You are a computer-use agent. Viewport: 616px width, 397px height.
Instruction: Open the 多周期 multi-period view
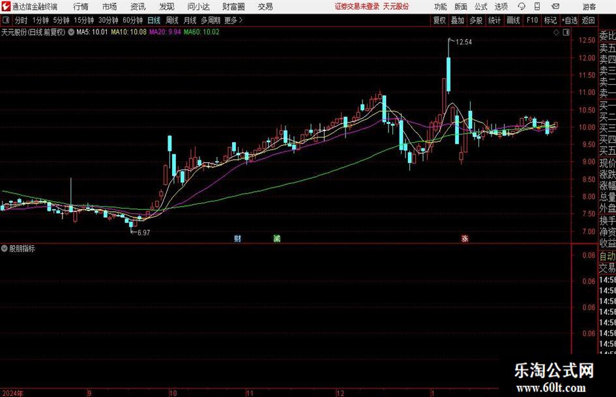coord(211,20)
